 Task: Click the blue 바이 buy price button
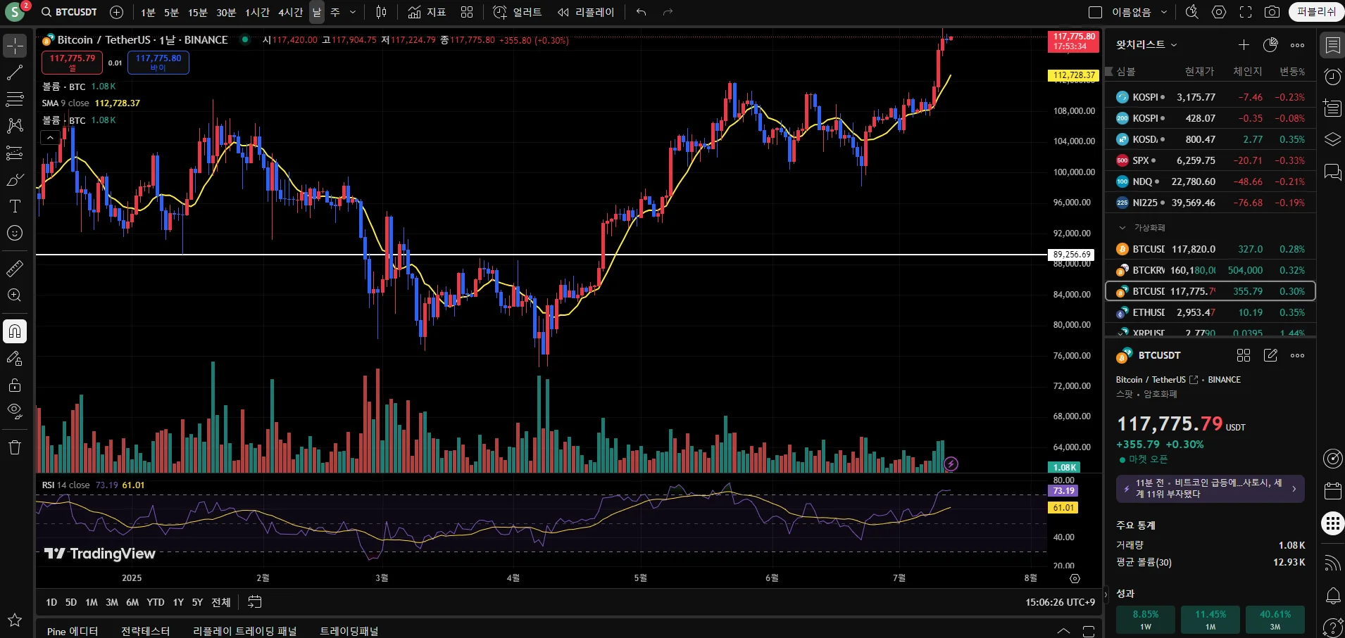158,63
